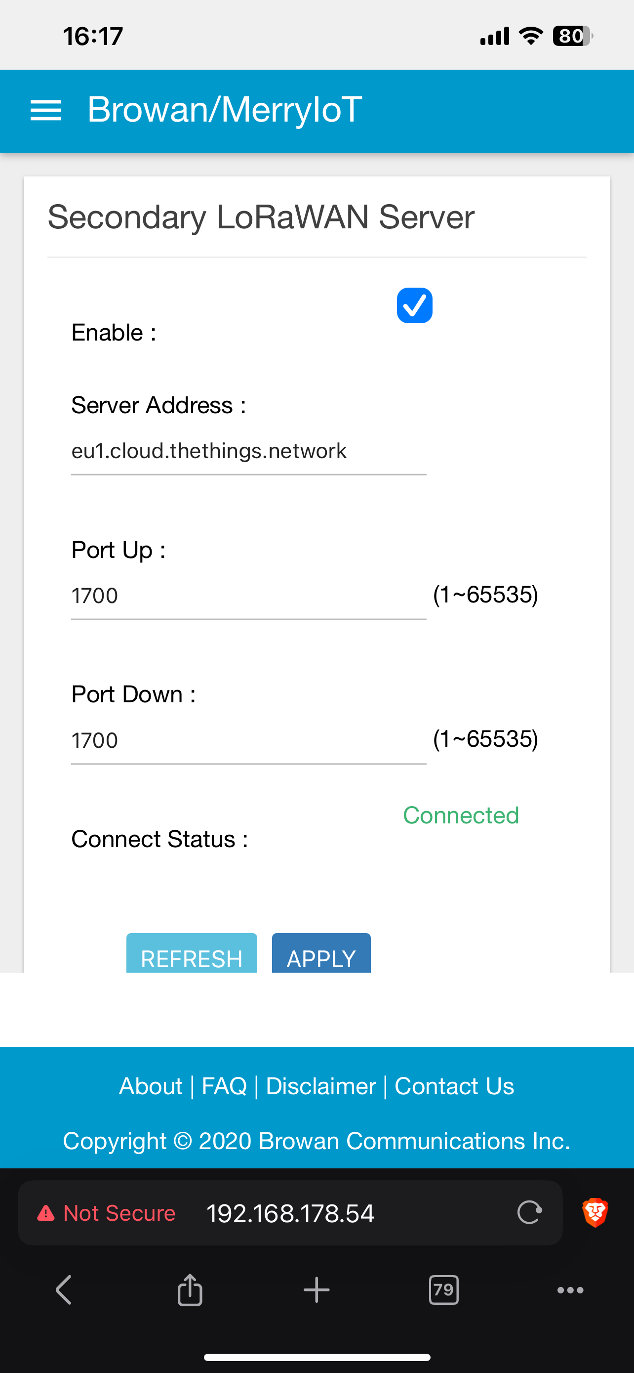The height and width of the screenshot is (1373, 634).
Task: Click the REFRESH button
Action: (192, 953)
